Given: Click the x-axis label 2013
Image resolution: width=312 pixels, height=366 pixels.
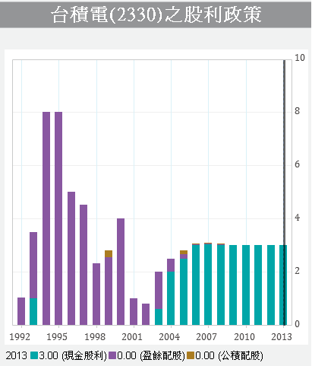Looking at the screenshot, I should point(282,337).
